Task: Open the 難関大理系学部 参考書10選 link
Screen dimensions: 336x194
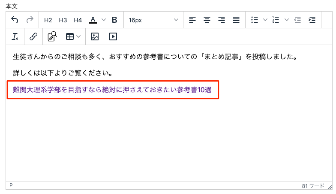Action: click(112, 90)
